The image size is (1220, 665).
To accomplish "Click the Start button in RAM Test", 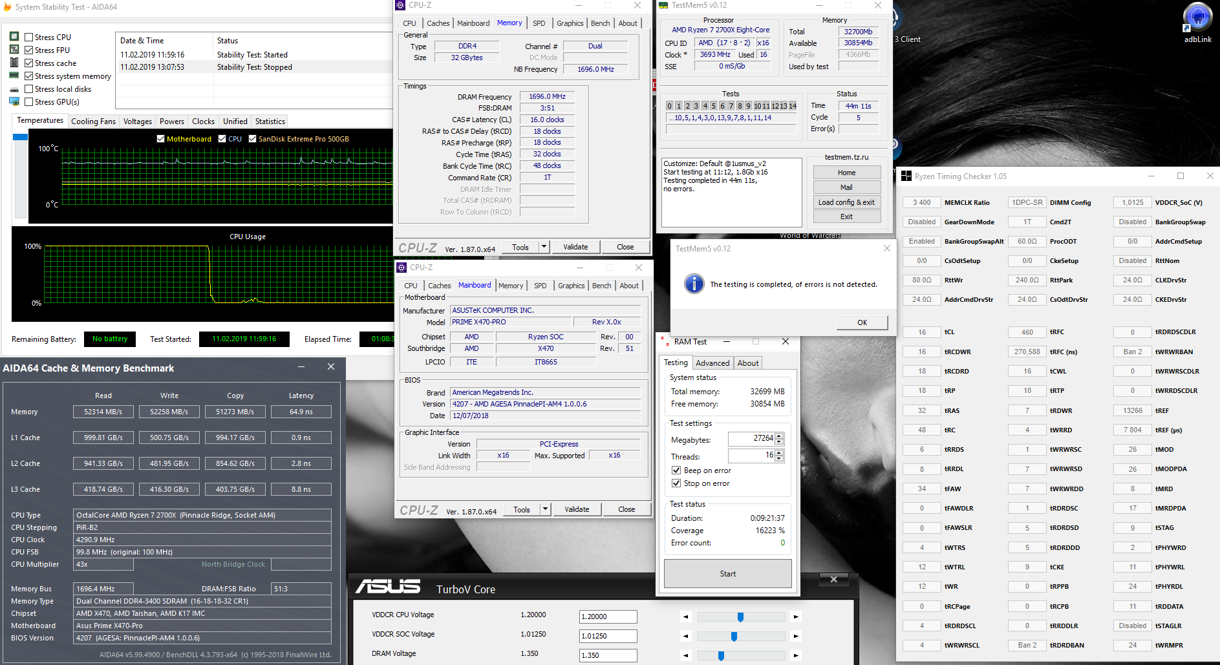I will (728, 573).
